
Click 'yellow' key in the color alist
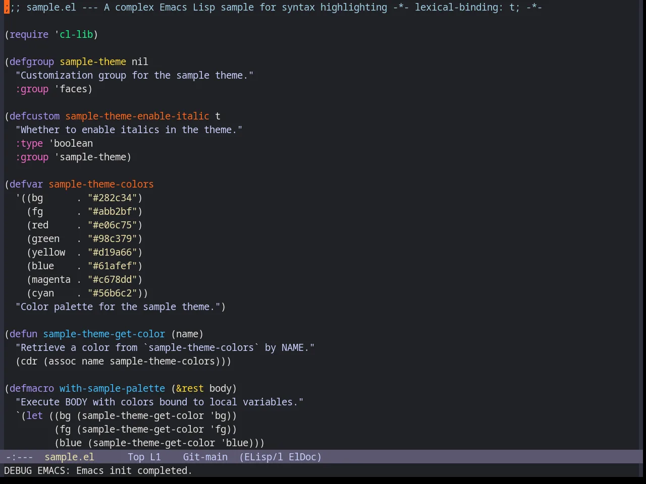click(48, 252)
